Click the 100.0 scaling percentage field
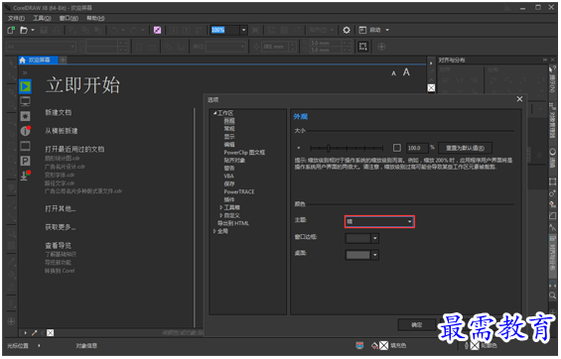This screenshot has width=561, height=359. click(x=417, y=148)
